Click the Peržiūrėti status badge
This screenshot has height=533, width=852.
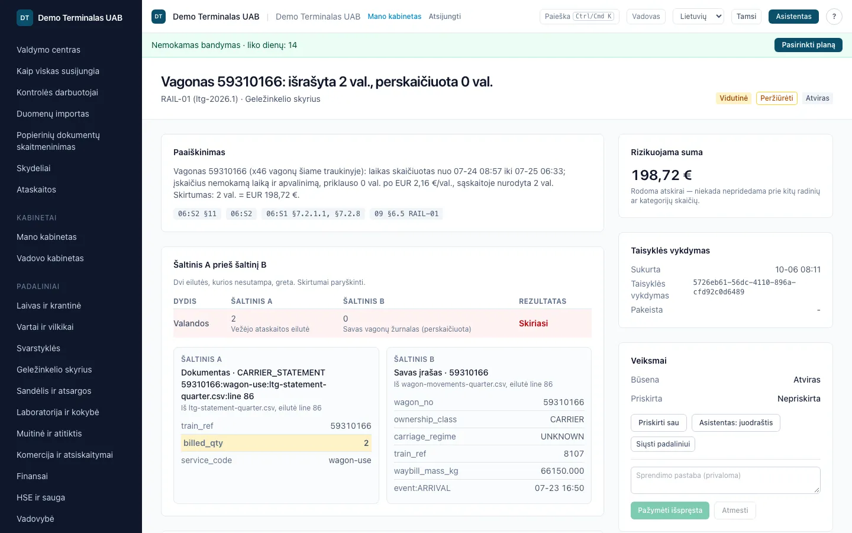click(x=776, y=98)
